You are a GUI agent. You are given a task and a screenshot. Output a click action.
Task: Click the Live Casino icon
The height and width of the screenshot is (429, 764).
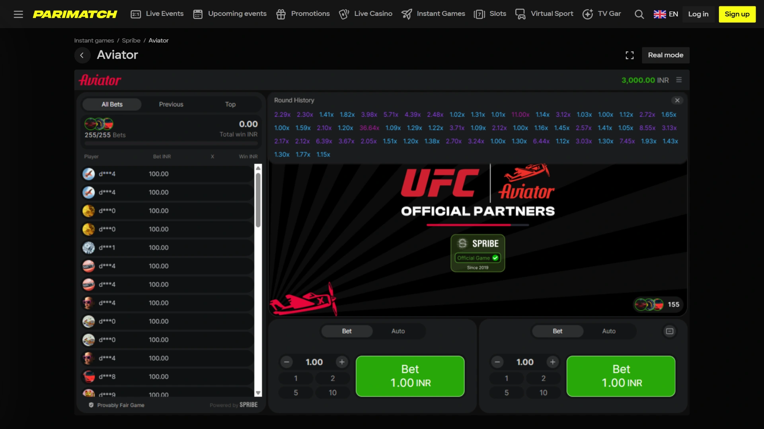click(x=344, y=14)
